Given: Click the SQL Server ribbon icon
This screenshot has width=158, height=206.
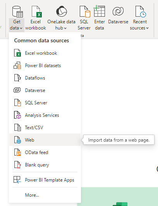Looking at the screenshot, I should point(85,12).
